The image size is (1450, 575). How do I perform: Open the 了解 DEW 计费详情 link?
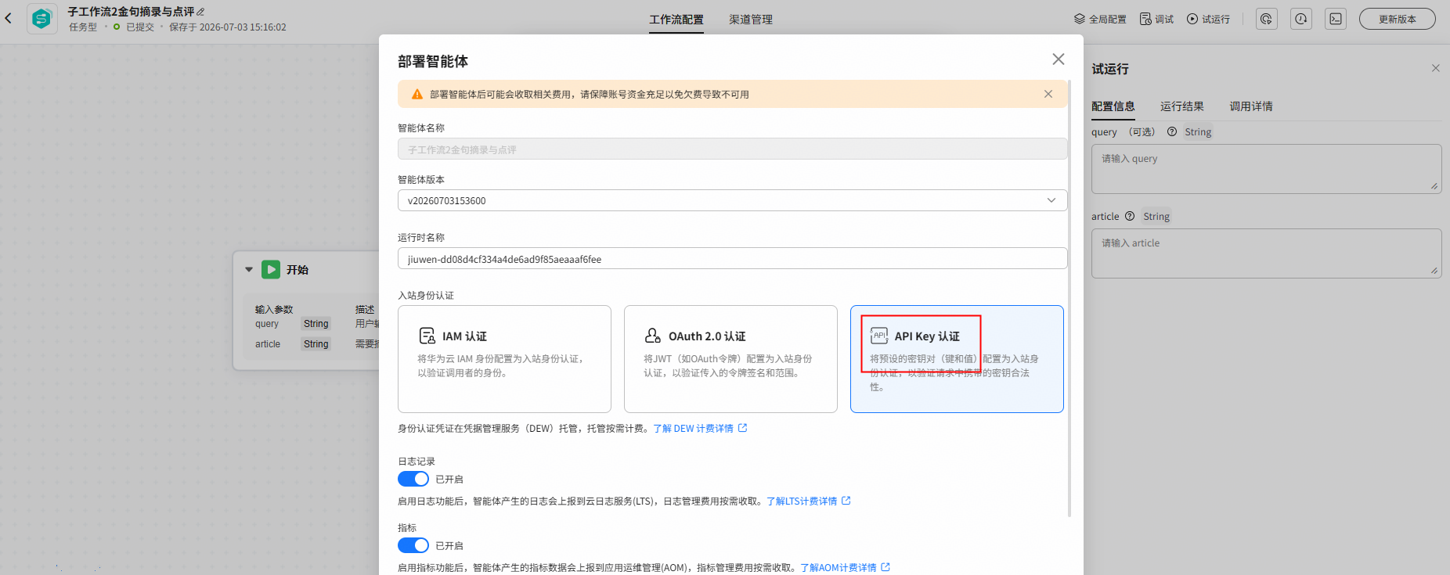pos(700,429)
